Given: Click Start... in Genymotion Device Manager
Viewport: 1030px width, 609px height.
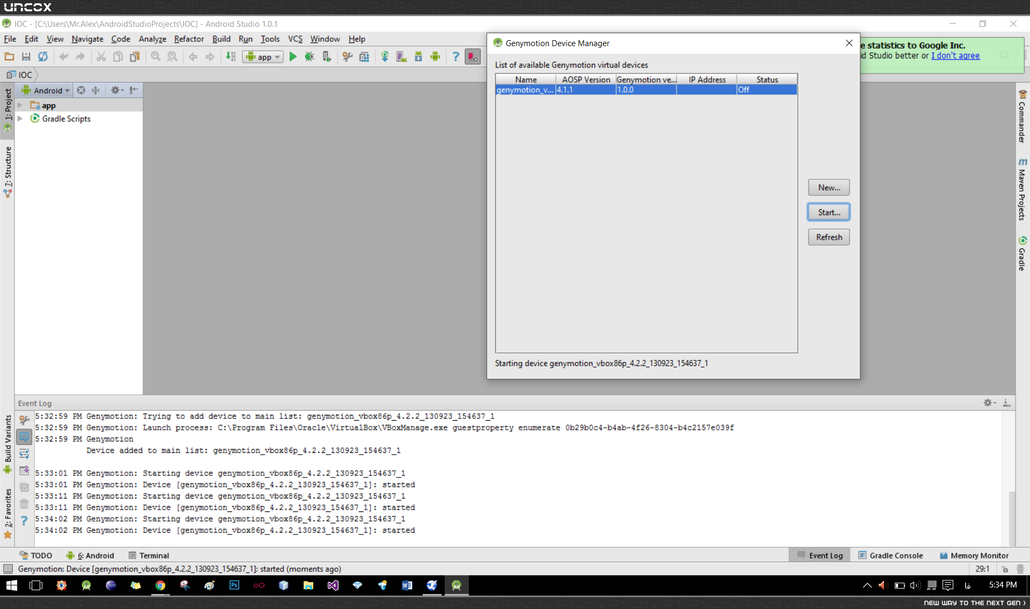Looking at the screenshot, I should (x=829, y=212).
